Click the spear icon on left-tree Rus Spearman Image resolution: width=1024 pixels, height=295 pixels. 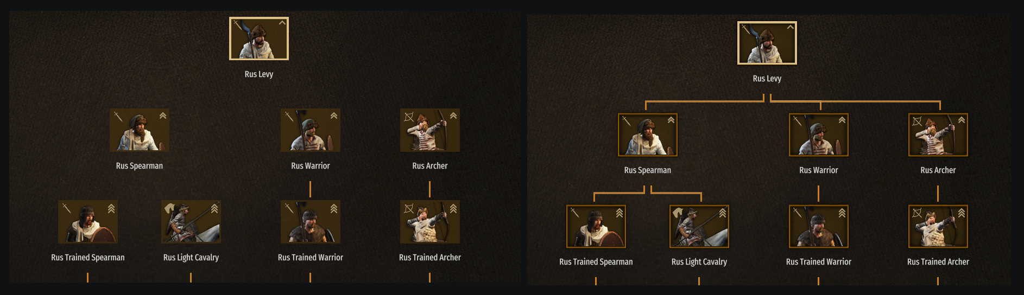coord(118,117)
